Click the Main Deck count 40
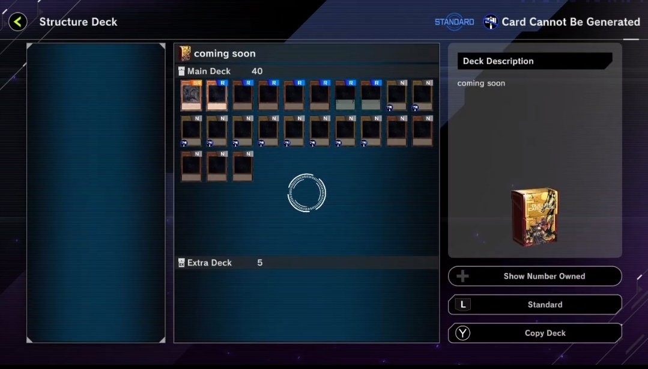The width and height of the screenshot is (648, 369). click(x=257, y=71)
